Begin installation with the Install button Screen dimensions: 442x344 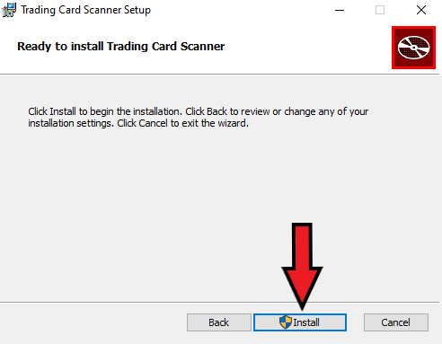[300, 322]
